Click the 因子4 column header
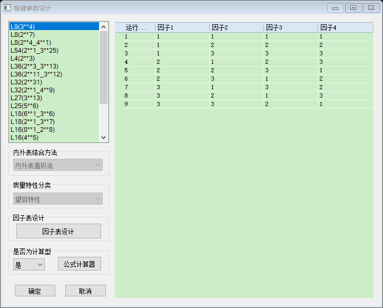This screenshot has height=308, width=383. (x=345, y=27)
